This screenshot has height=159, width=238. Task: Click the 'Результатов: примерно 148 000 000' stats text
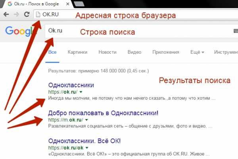[x=98, y=71]
